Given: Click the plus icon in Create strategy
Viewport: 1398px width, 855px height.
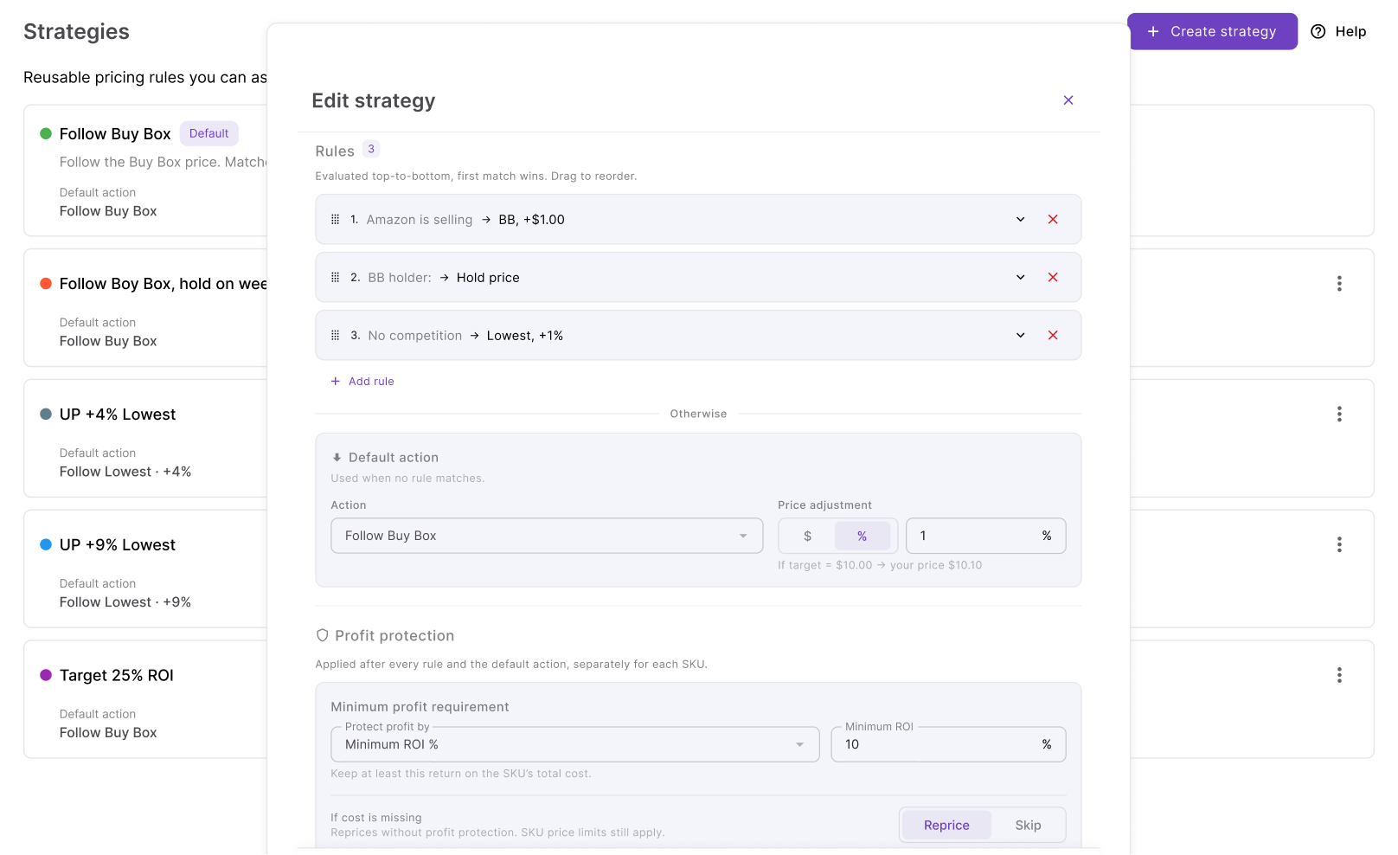Looking at the screenshot, I should pyautogui.click(x=1153, y=32).
